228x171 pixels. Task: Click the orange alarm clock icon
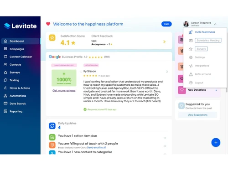[x=52, y=145]
